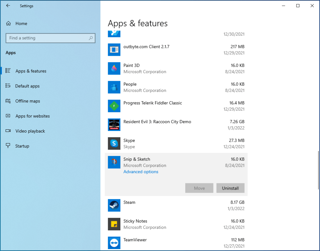Click the Sticky Notes app icon
320x251 pixels.
(x=114, y=224)
